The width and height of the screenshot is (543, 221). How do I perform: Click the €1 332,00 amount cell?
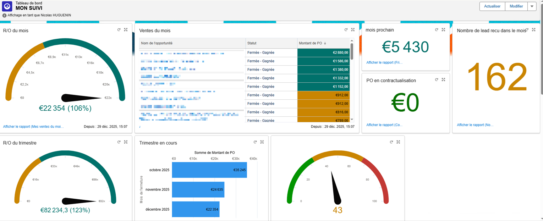[x=323, y=78]
